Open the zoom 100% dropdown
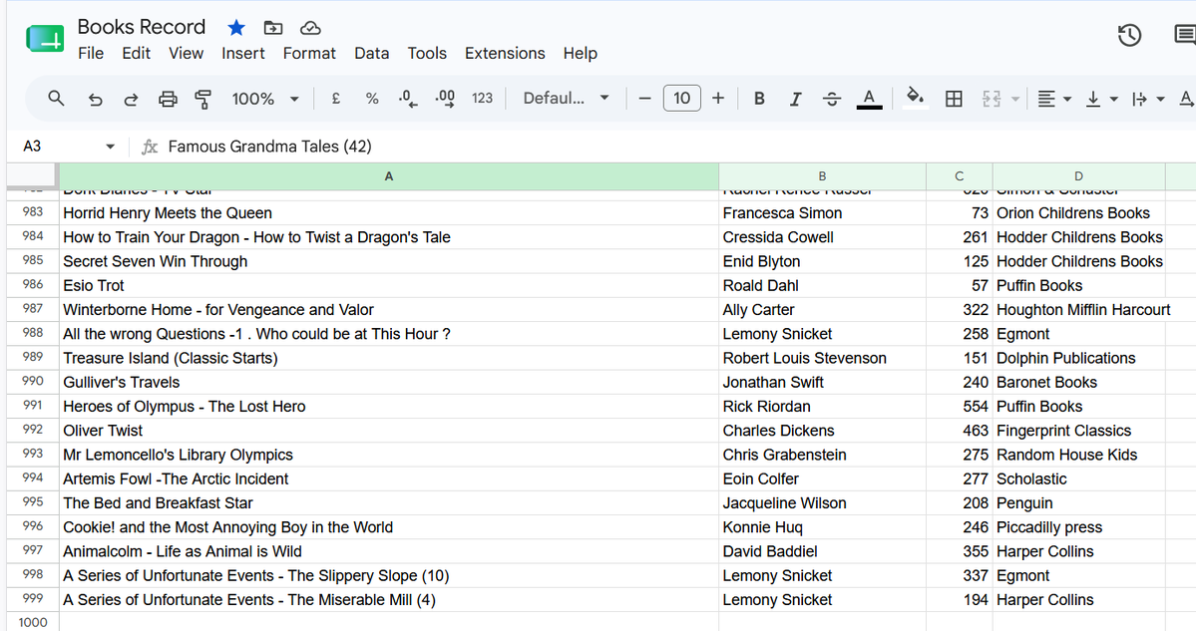This screenshot has height=631, width=1196. click(264, 99)
